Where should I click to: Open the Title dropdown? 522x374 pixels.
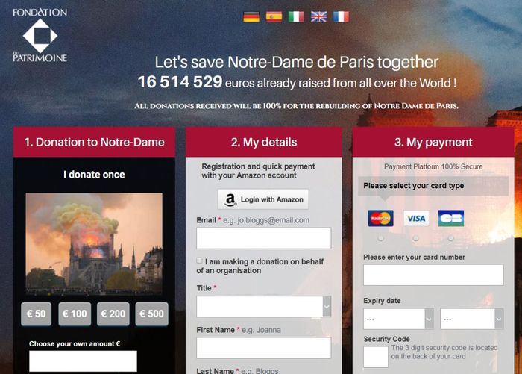264,306
